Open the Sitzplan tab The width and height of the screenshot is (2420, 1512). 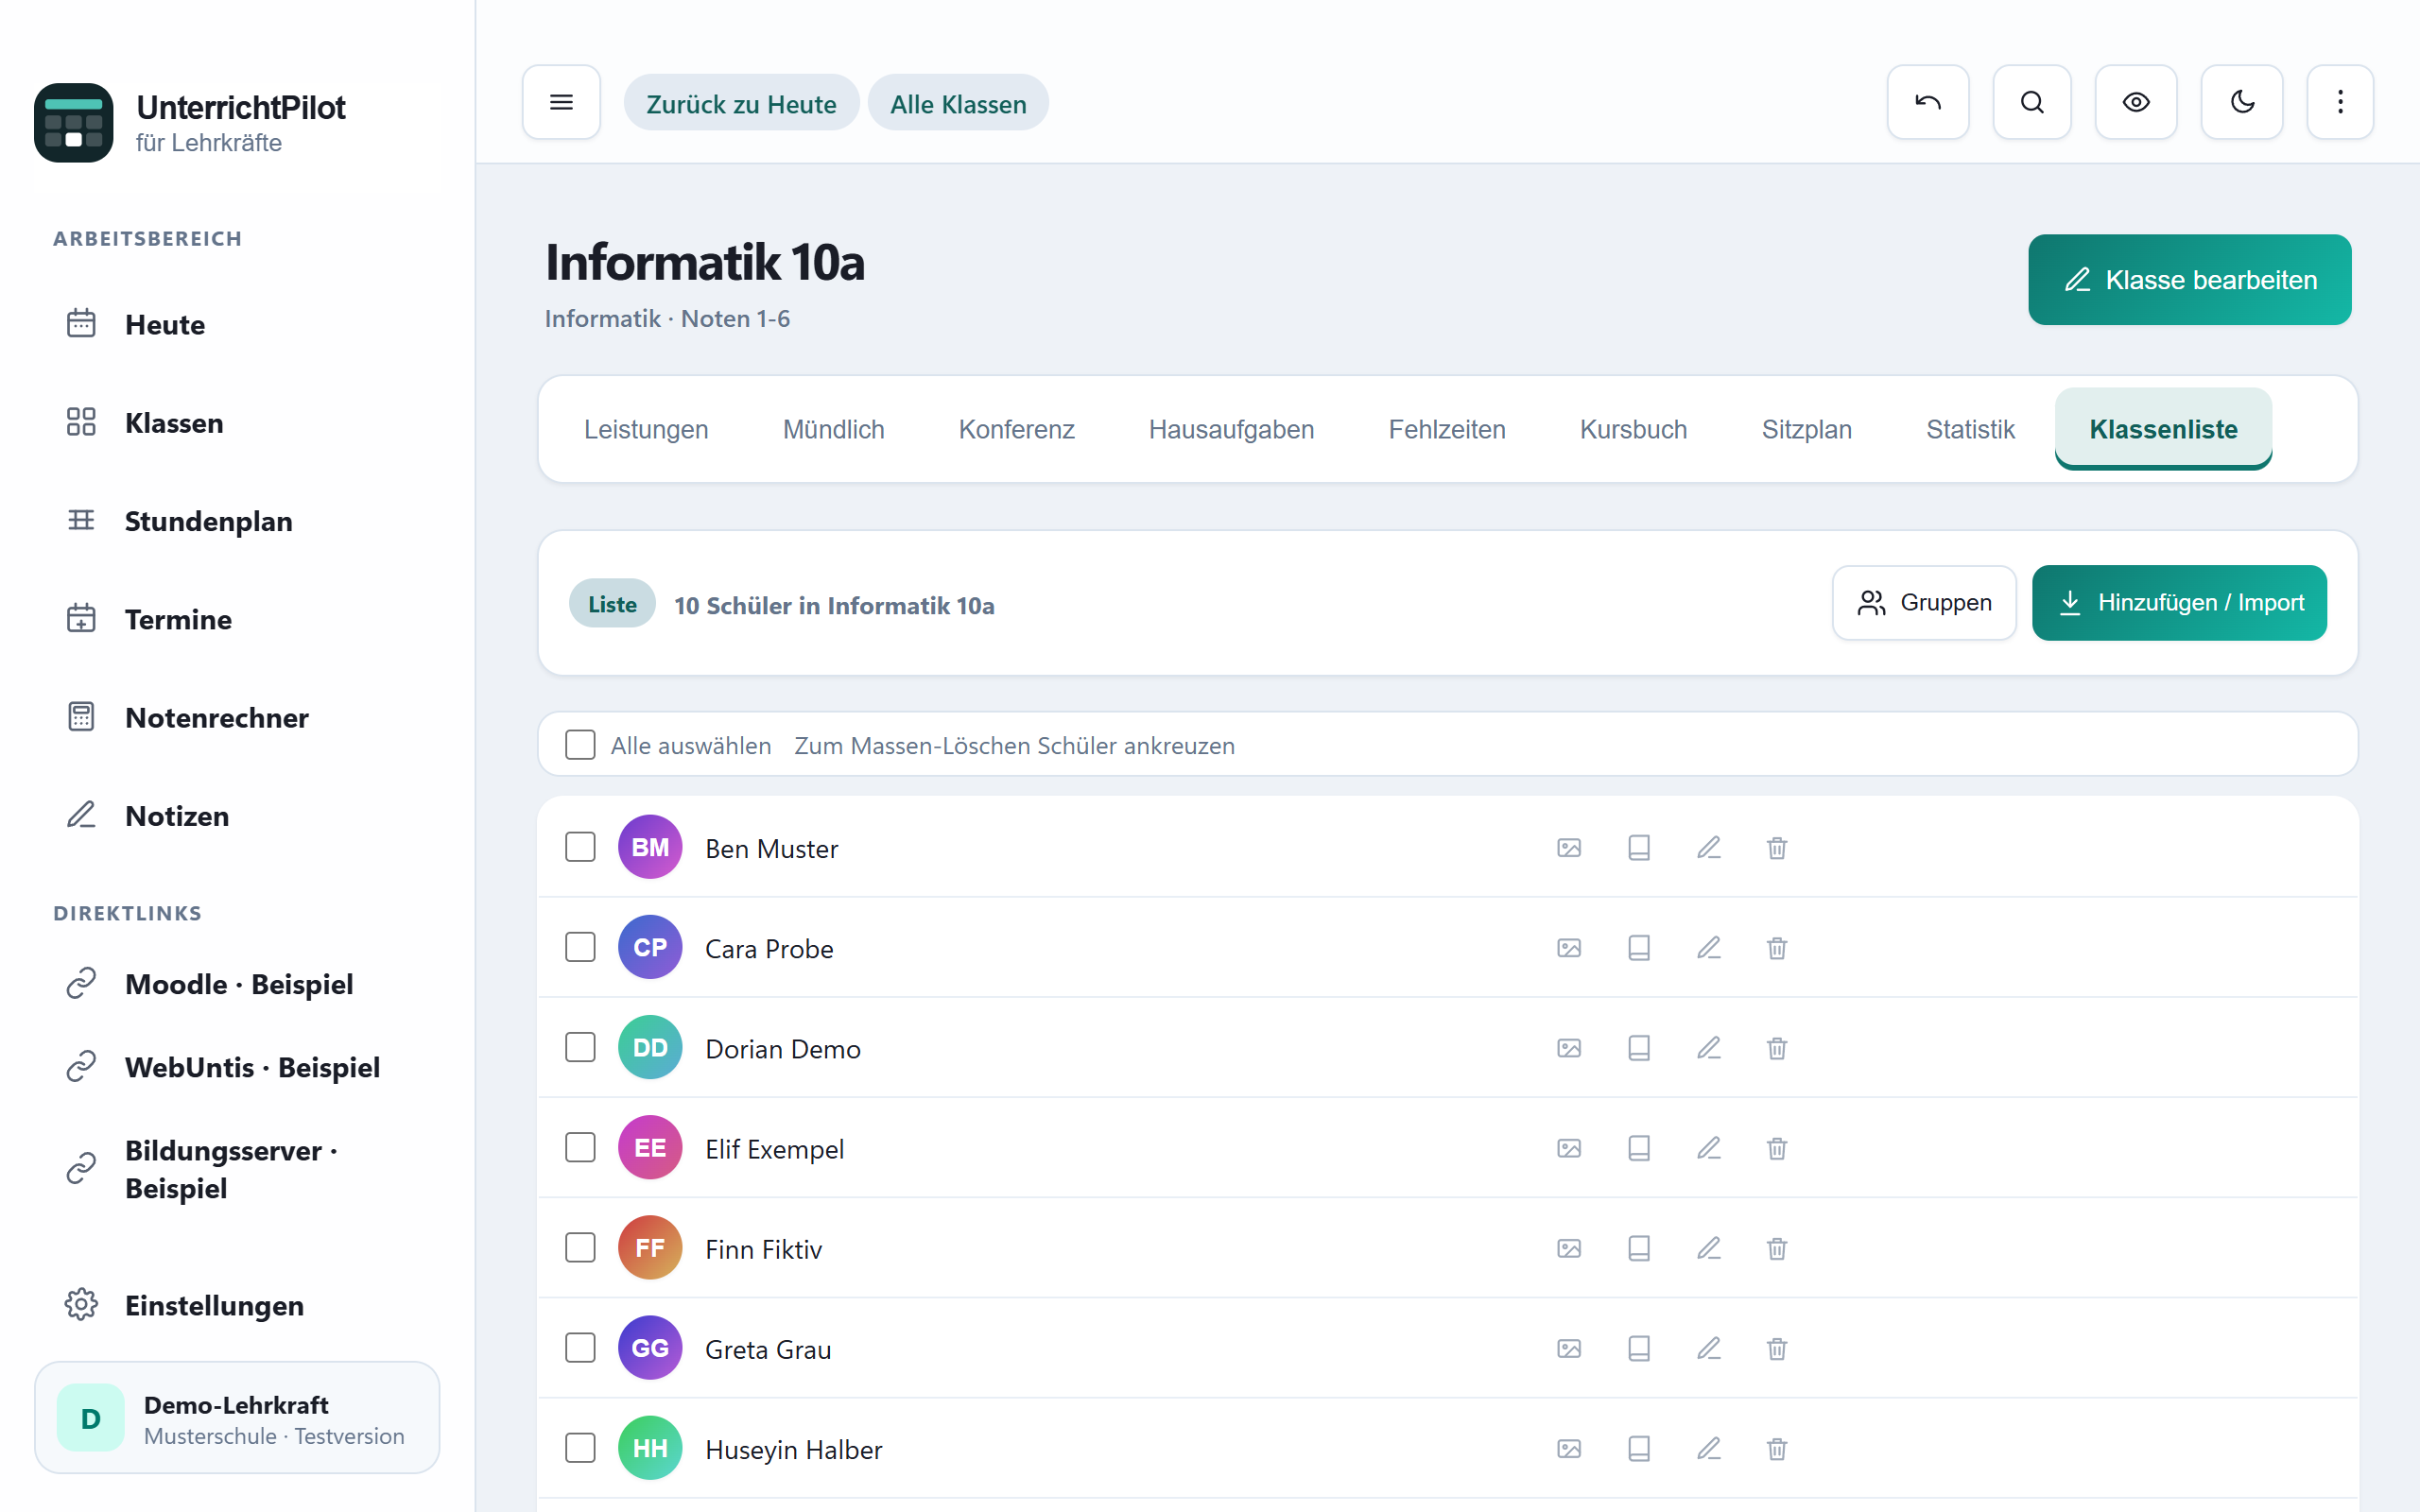[x=1806, y=429]
